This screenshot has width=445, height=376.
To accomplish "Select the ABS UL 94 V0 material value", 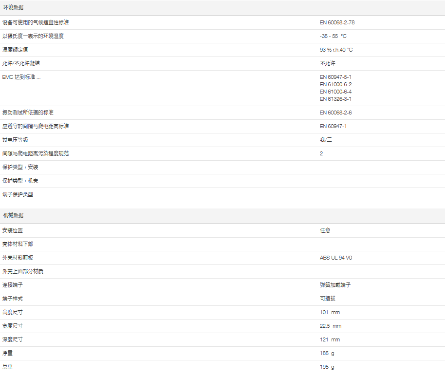I will 335,258.
